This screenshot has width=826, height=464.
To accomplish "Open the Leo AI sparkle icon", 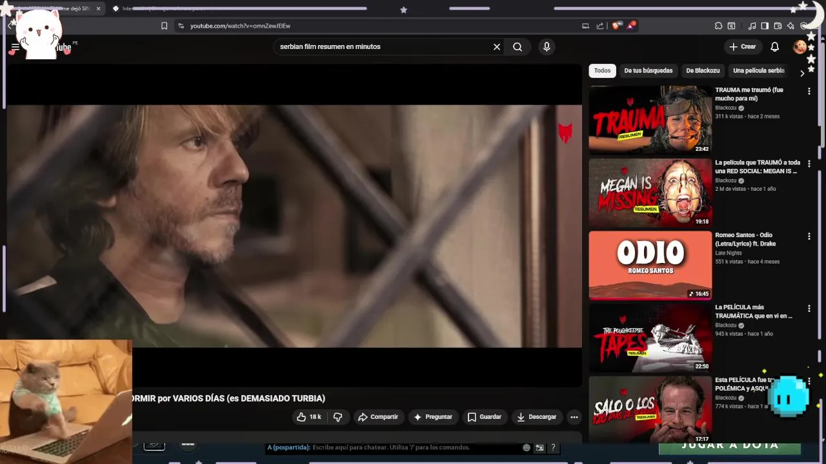I will point(791,26).
